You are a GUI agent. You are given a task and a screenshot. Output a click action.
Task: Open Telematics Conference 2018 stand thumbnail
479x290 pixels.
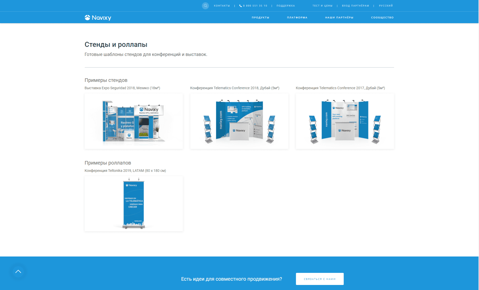coord(239,121)
